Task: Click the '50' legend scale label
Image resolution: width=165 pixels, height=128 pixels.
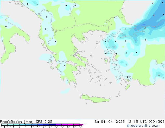Action: coord(80,127)
